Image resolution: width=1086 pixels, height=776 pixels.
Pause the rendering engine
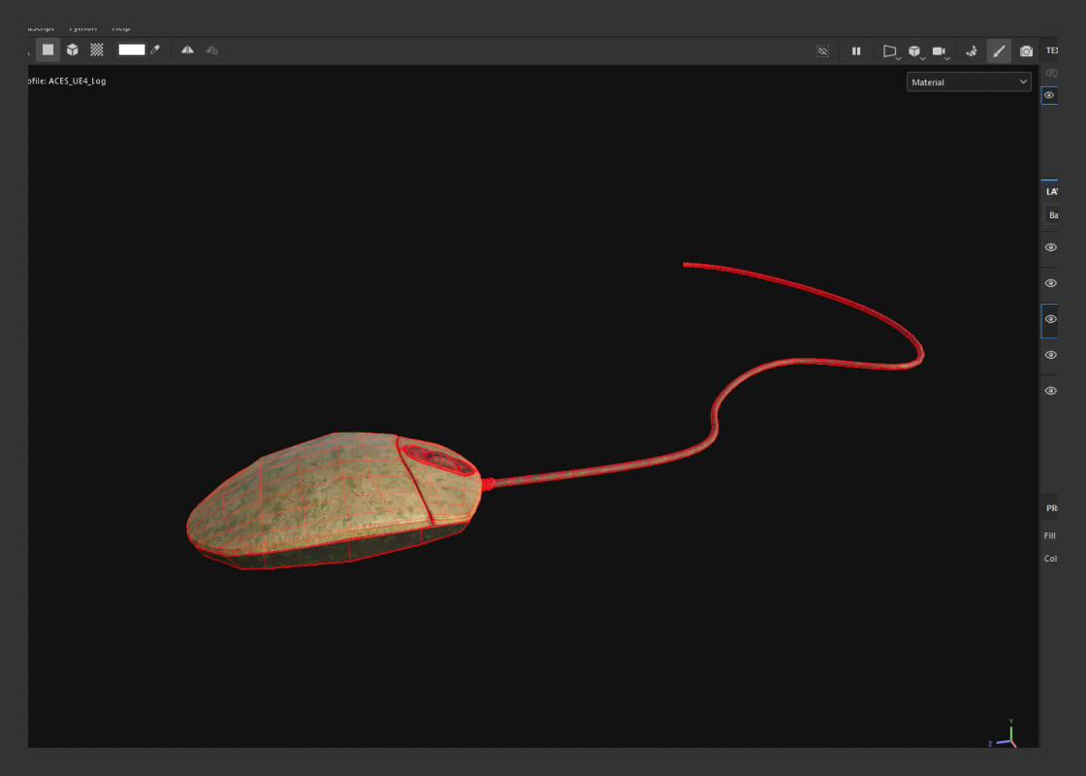(x=857, y=49)
